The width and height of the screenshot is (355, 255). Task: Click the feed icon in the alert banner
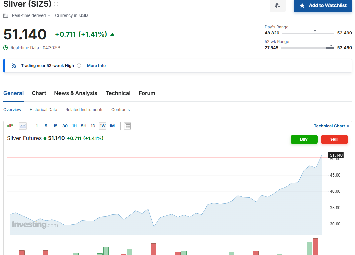coord(14,66)
